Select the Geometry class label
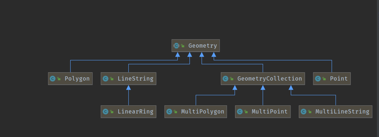 pyautogui.click(x=203, y=46)
